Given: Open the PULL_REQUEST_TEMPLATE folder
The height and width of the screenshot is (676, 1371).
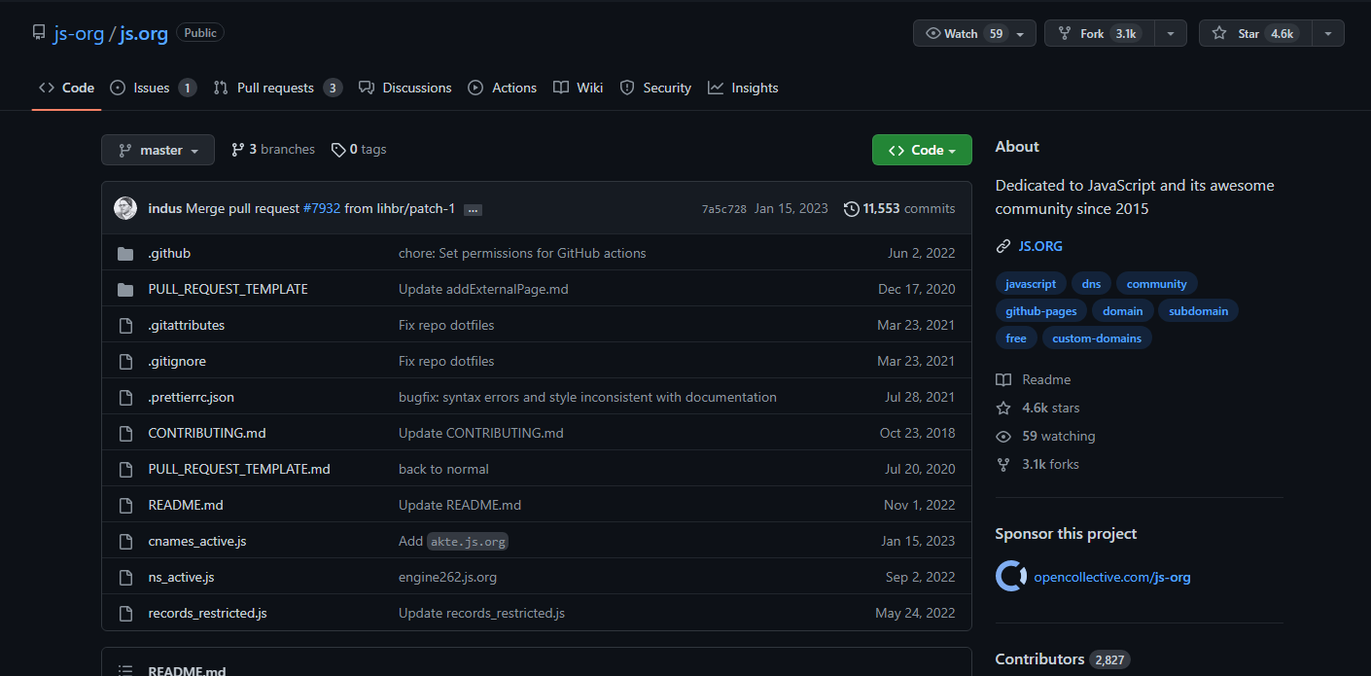Looking at the screenshot, I should tap(228, 289).
